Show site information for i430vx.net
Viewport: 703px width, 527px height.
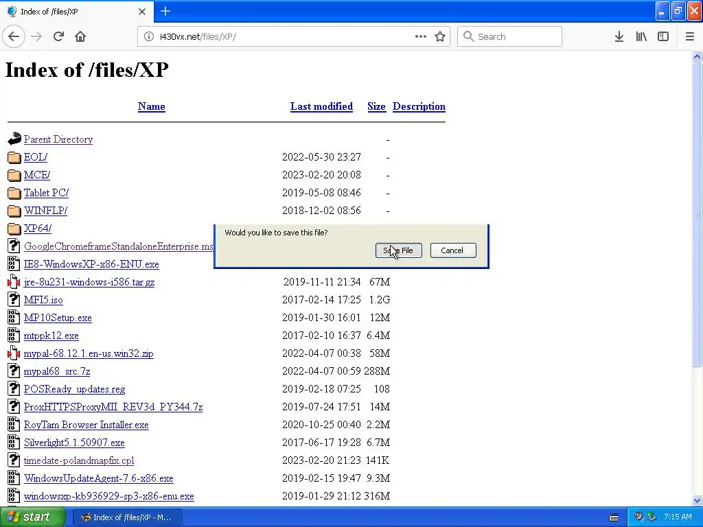[148, 37]
